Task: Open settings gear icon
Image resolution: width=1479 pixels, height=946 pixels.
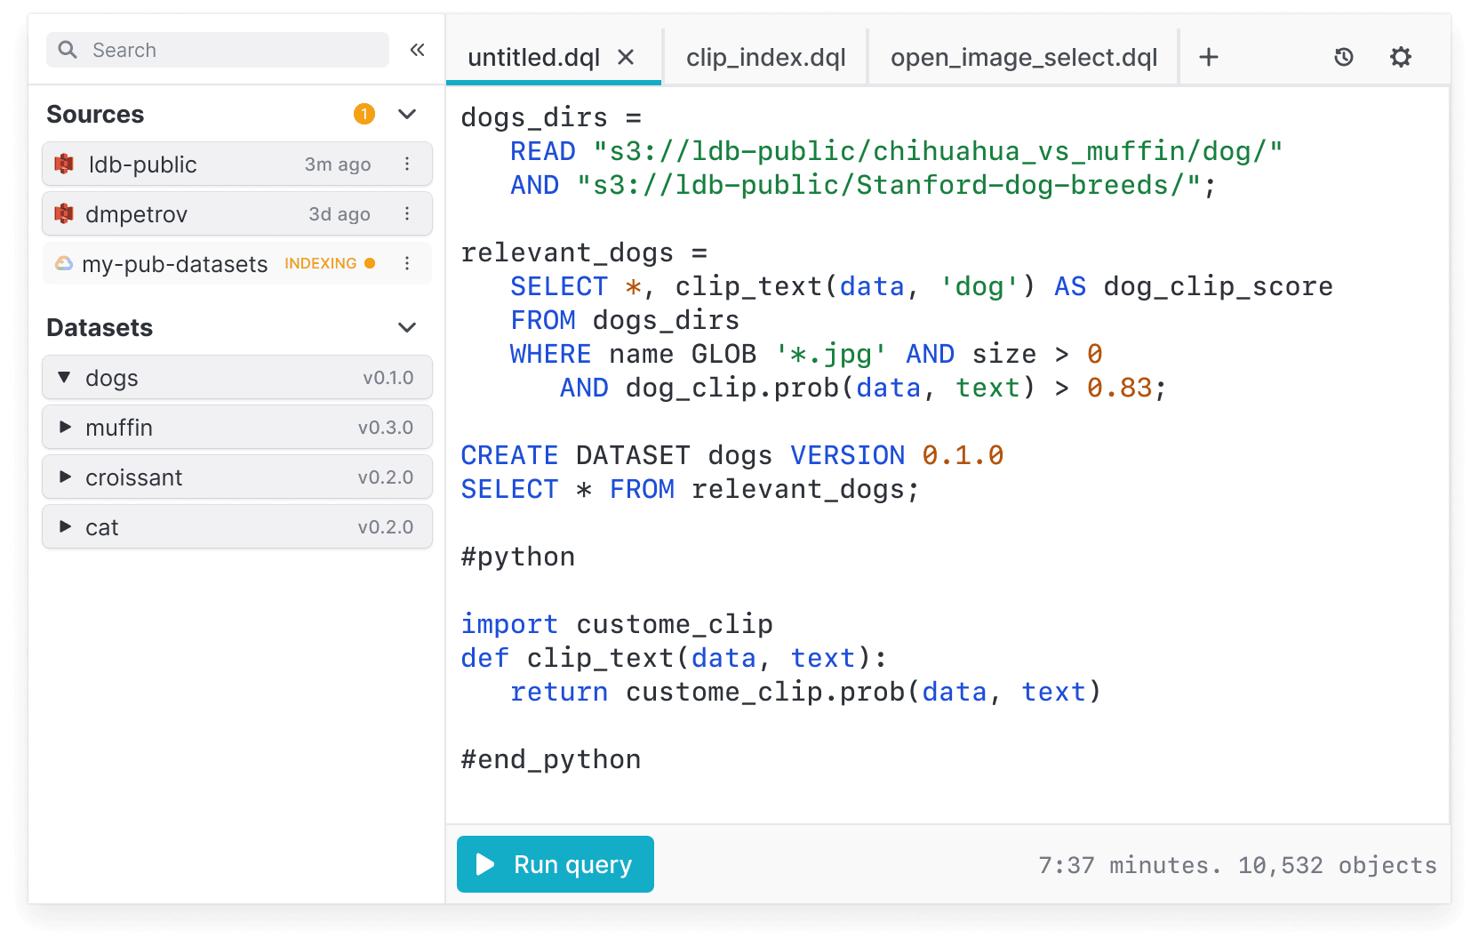Action: (1400, 58)
